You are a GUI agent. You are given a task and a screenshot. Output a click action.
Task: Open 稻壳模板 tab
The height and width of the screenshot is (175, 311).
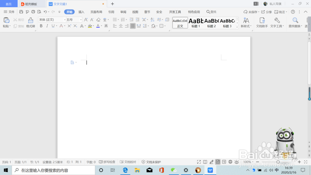31,4
